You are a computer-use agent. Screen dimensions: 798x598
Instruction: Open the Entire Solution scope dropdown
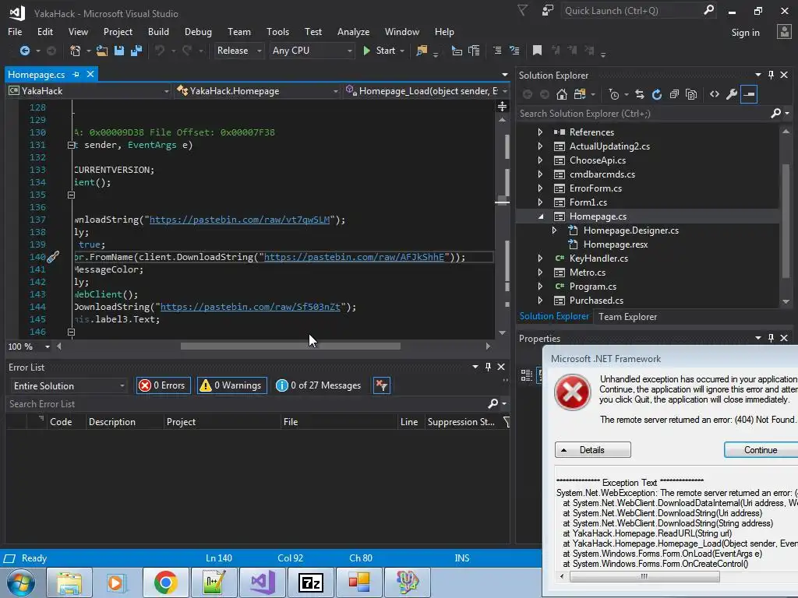coord(69,386)
